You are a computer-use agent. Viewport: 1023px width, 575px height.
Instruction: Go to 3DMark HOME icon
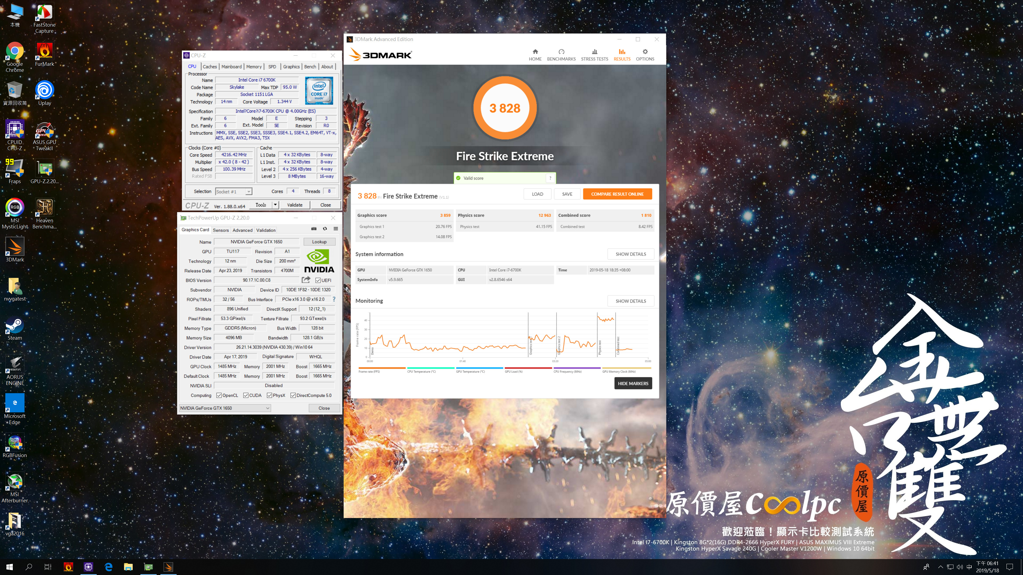click(535, 55)
